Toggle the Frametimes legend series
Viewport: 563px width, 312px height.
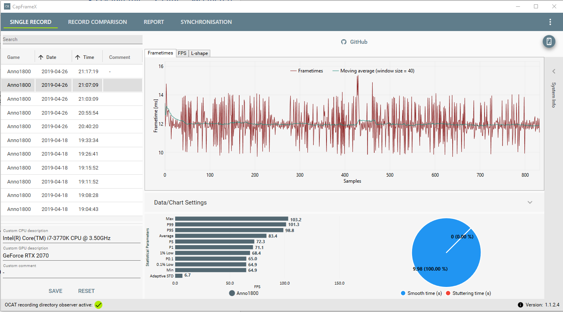click(x=307, y=71)
